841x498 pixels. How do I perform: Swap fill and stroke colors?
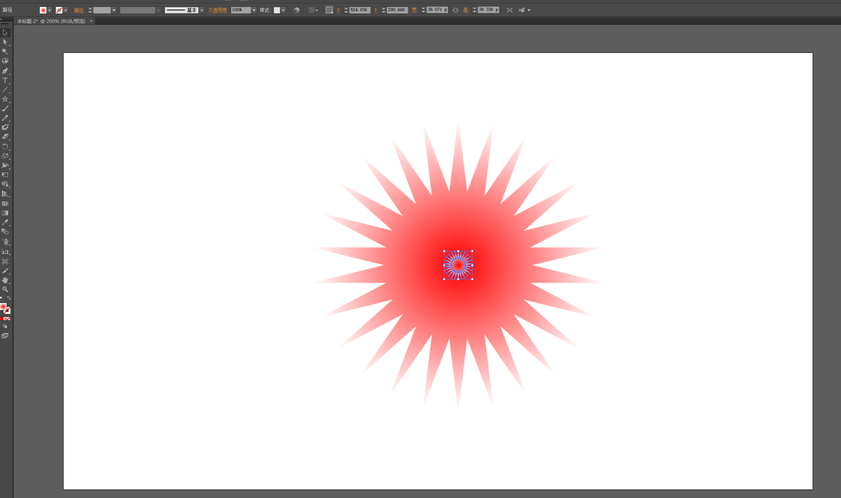[x=9, y=298]
